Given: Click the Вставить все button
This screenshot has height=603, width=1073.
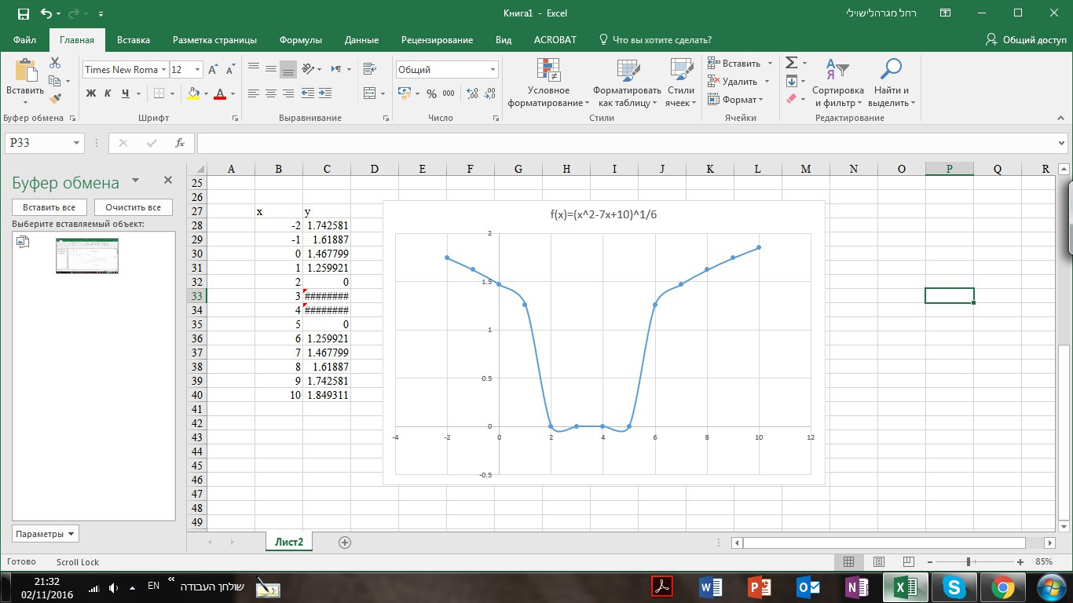Looking at the screenshot, I should [49, 207].
